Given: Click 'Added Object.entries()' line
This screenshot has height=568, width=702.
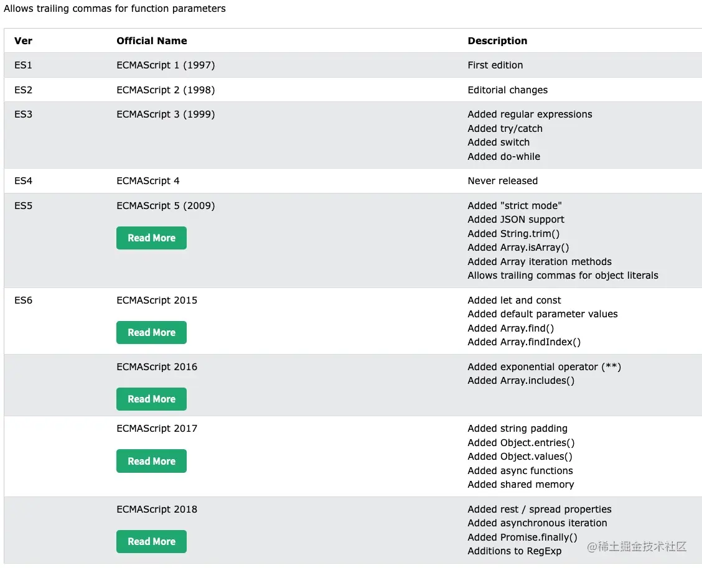Looking at the screenshot, I should (521, 443).
